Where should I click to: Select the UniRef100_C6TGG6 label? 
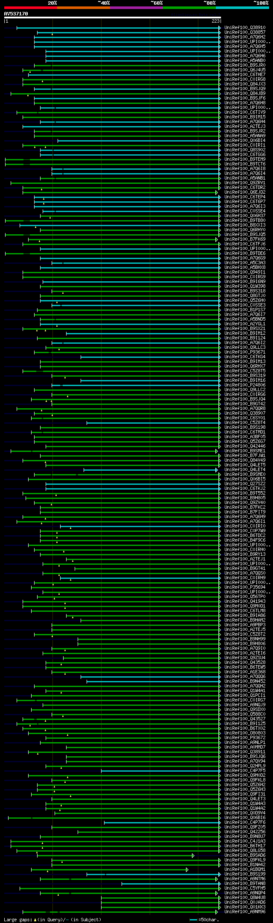coord(245,155)
